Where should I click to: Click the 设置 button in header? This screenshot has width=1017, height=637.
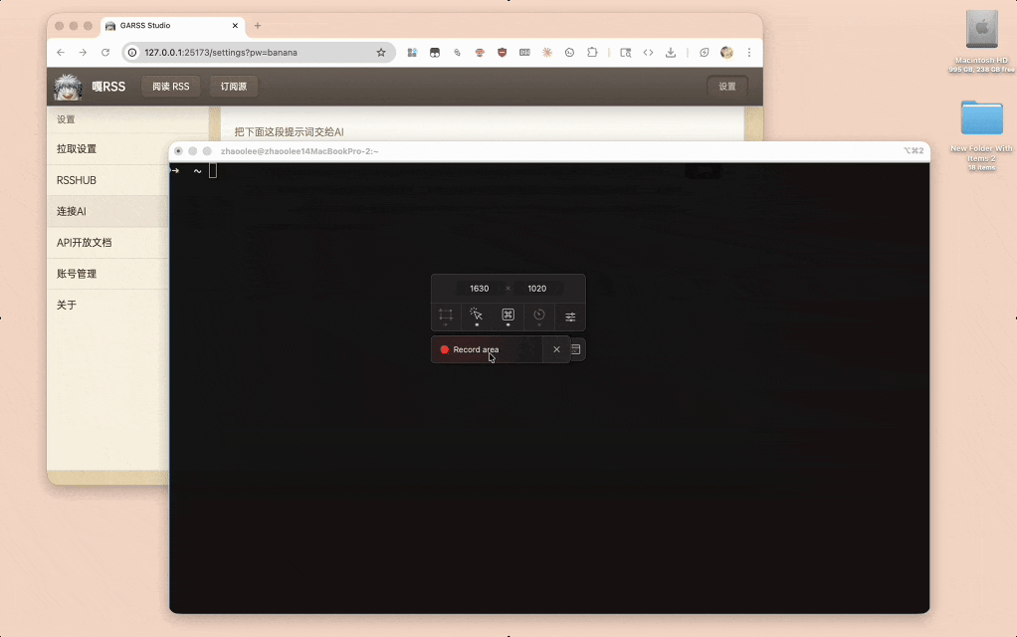[727, 87]
